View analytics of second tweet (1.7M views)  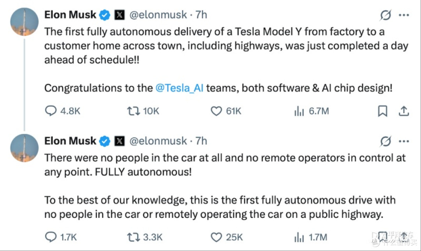click(x=311, y=237)
